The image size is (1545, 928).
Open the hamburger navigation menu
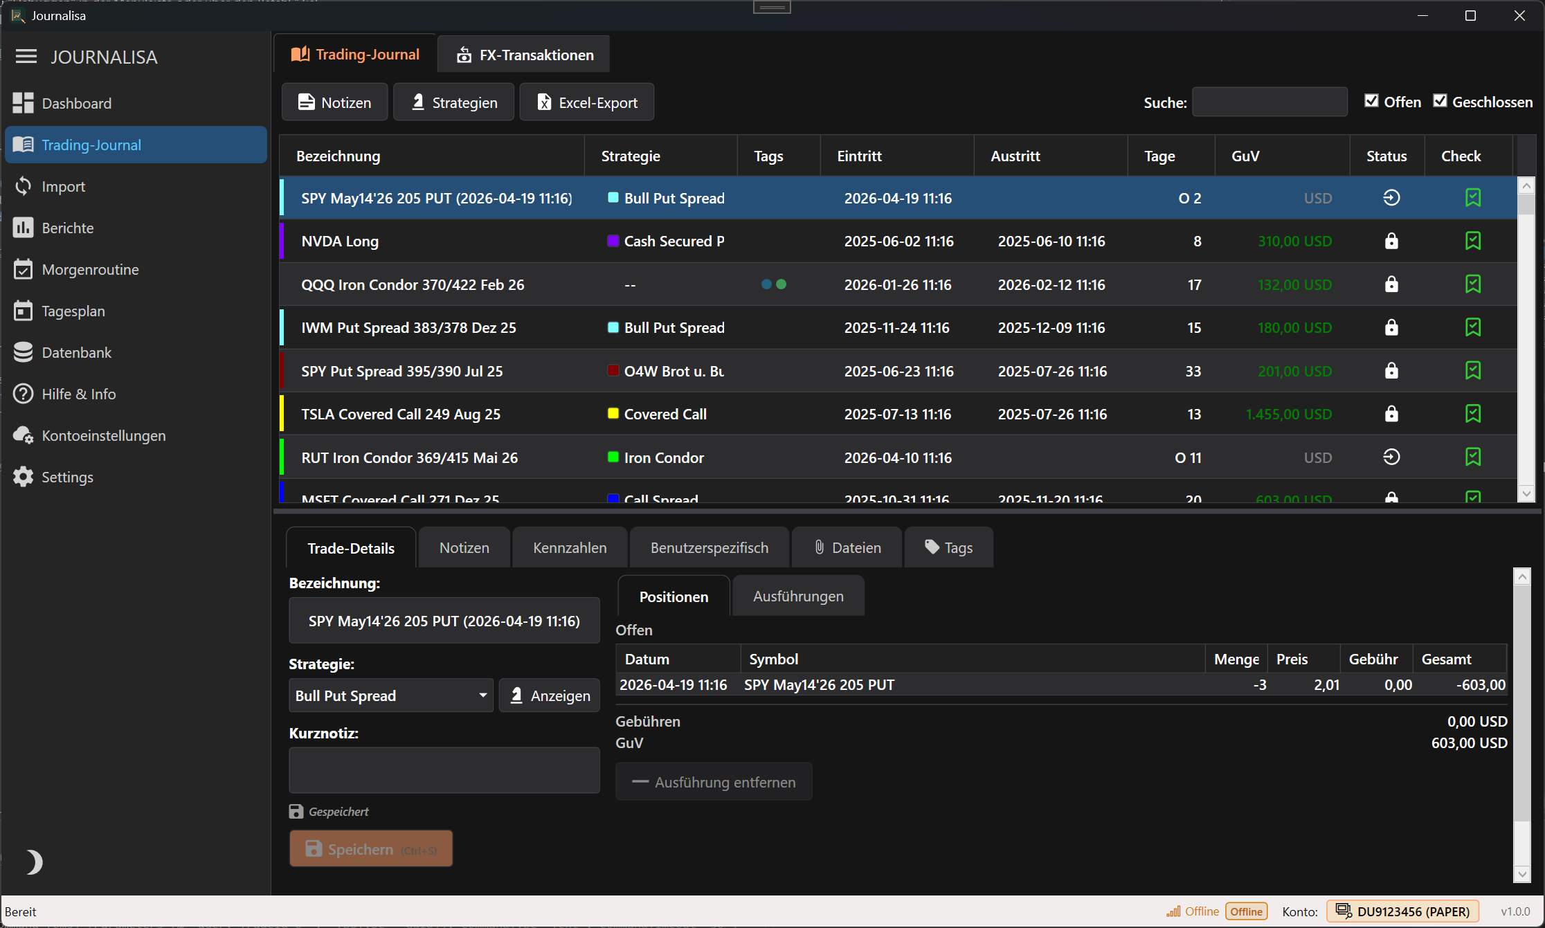(x=26, y=57)
